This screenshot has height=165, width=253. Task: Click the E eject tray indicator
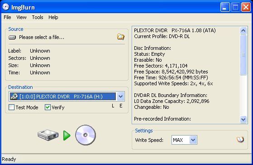point(121,106)
